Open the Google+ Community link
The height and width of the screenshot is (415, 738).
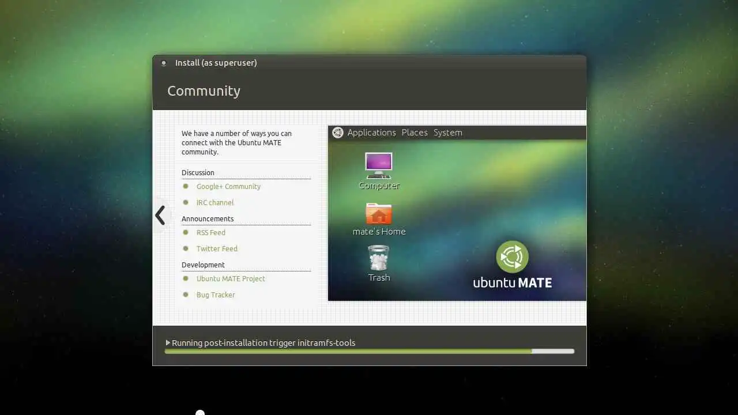click(x=228, y=187)
